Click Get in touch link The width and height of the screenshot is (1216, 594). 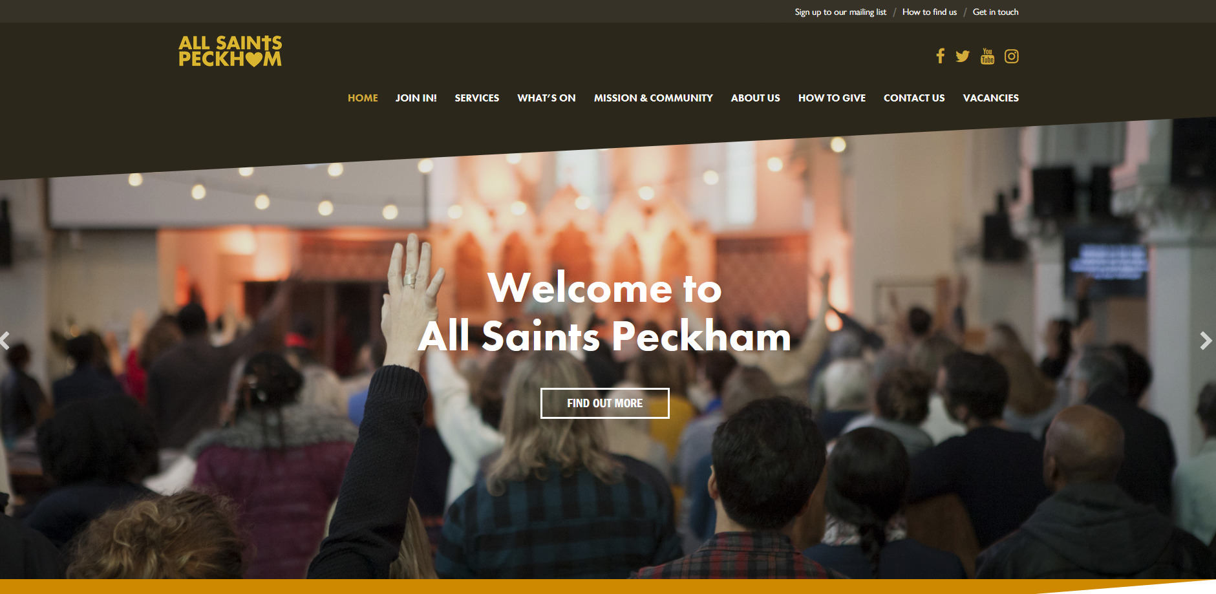[x=996, y=12]
